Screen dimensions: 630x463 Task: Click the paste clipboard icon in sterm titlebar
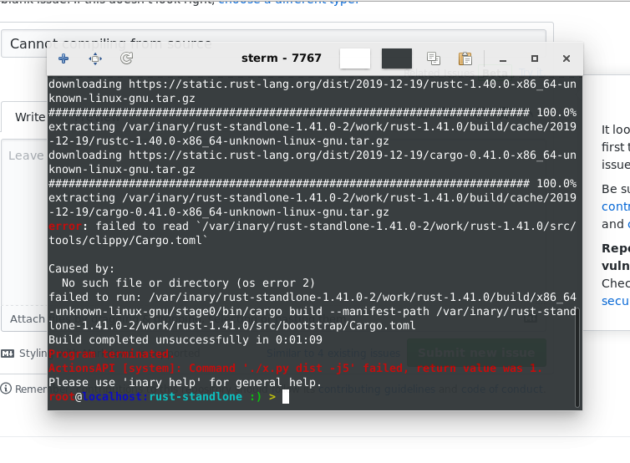click(x=465, y=59)
